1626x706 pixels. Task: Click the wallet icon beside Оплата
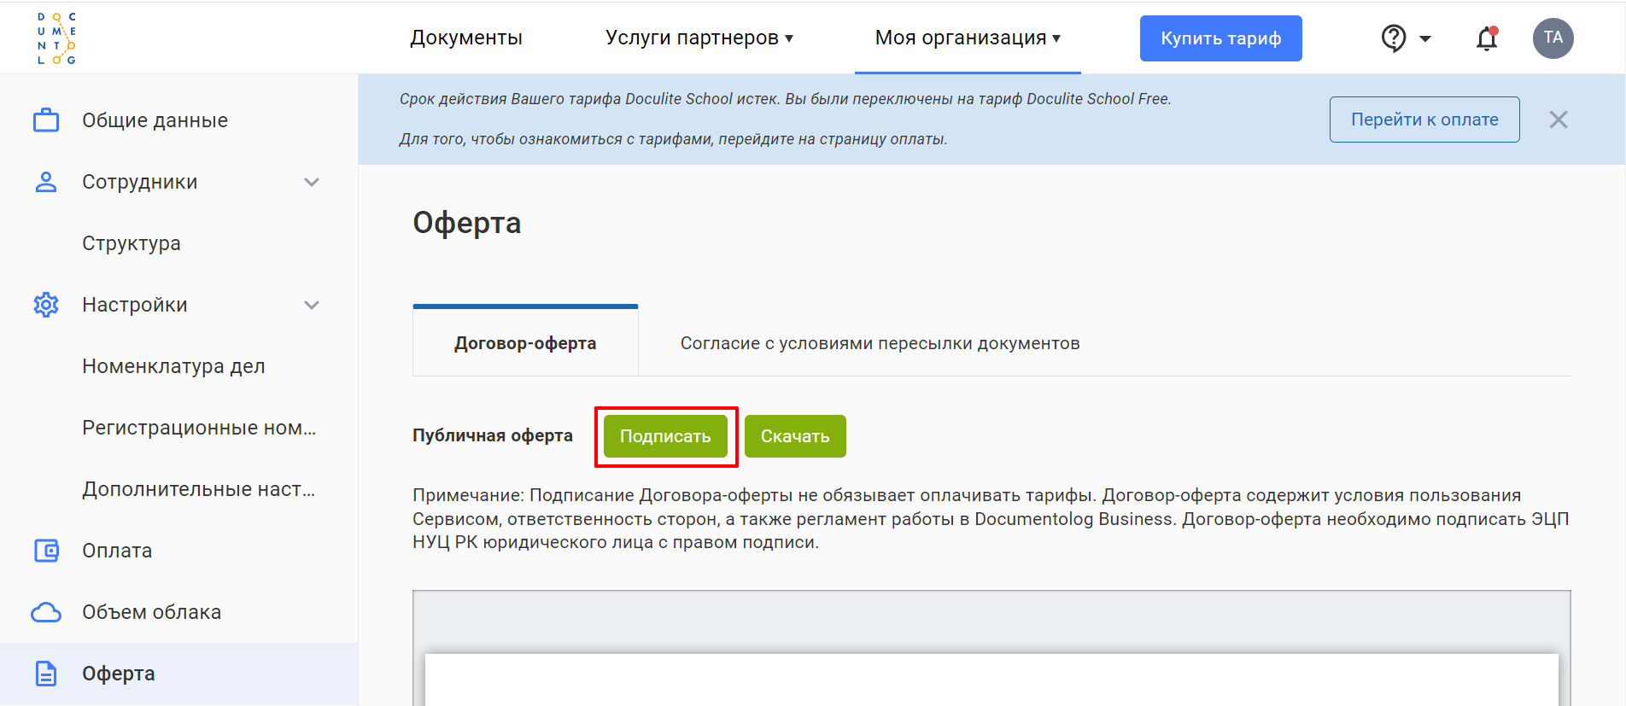click(46, 551)
